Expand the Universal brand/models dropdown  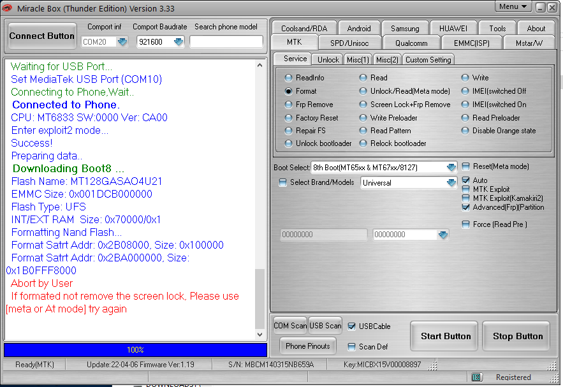[451, 183]
